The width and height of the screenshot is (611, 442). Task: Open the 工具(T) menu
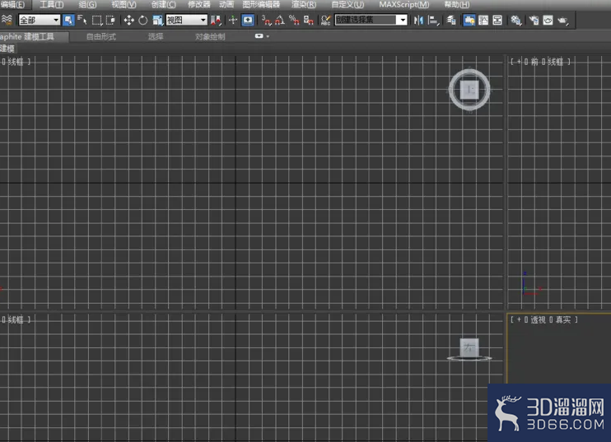pyautogui.click(x=51, y=5)
